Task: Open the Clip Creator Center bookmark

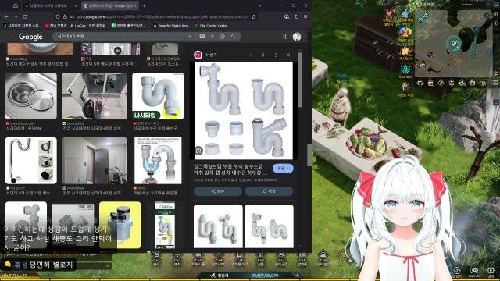Action: pos(211,26)
